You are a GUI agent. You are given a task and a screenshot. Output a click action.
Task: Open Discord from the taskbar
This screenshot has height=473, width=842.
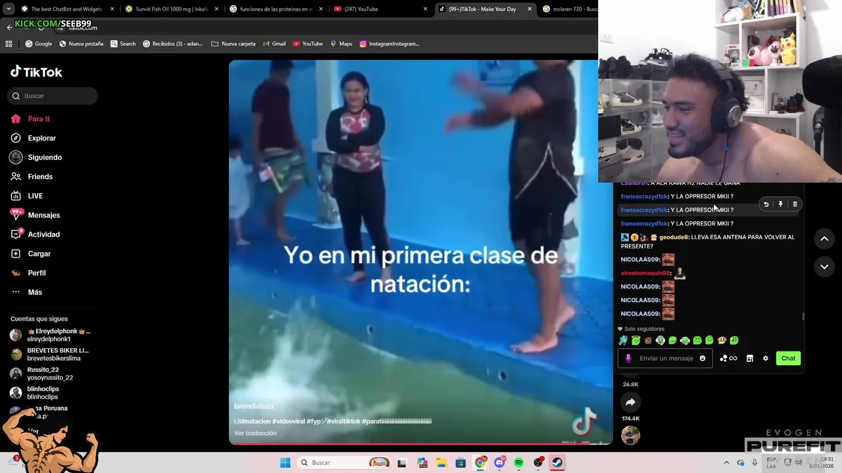click(499, 462)
